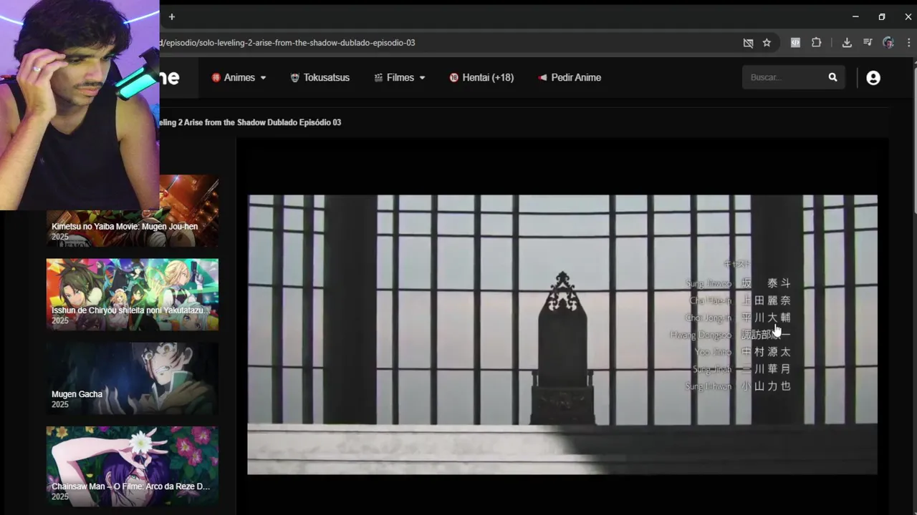Screen dimensions: 917x515
Task: Open the media control playlist icon
Action: [868, 43]
